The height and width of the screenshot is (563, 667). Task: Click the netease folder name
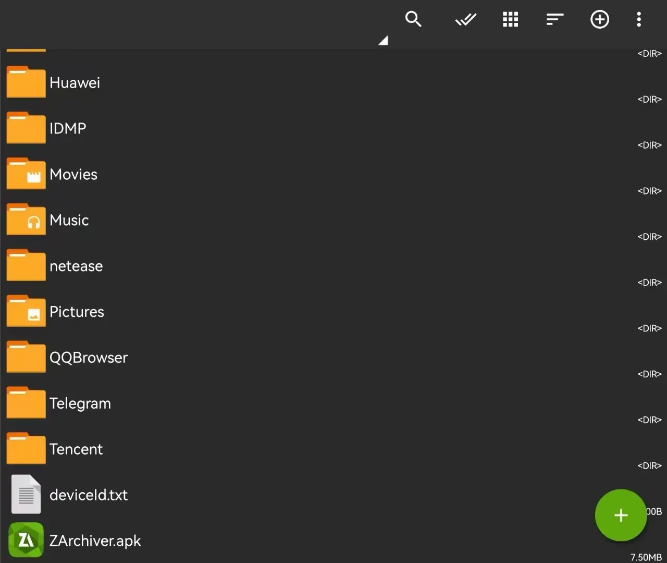[76, 266]
